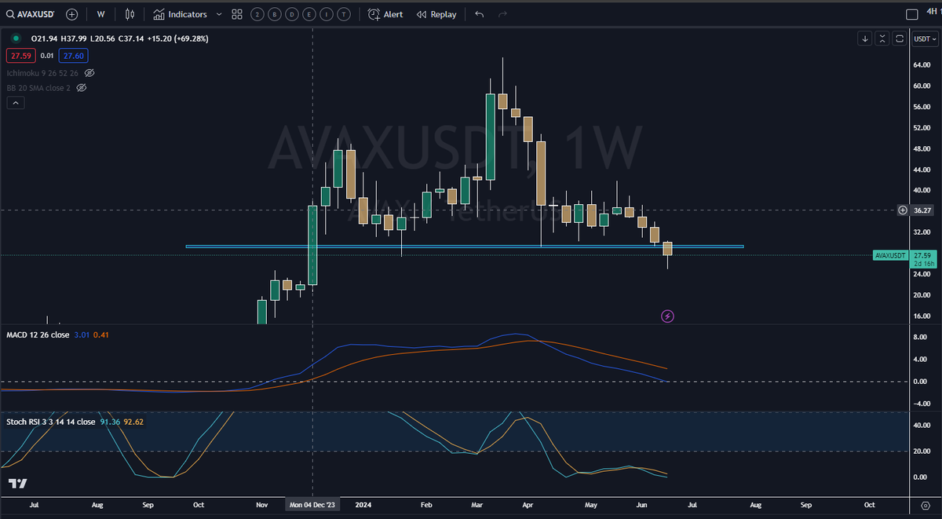Click the green market status dot
Viewport: 942px width, 519px height.
point(16,38)
